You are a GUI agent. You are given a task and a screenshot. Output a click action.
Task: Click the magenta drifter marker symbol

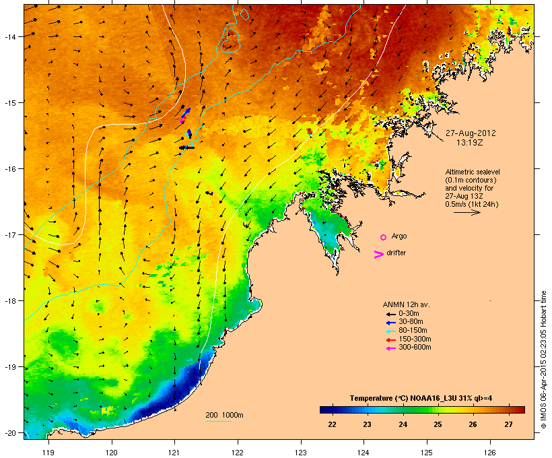[x=378, y=255]
